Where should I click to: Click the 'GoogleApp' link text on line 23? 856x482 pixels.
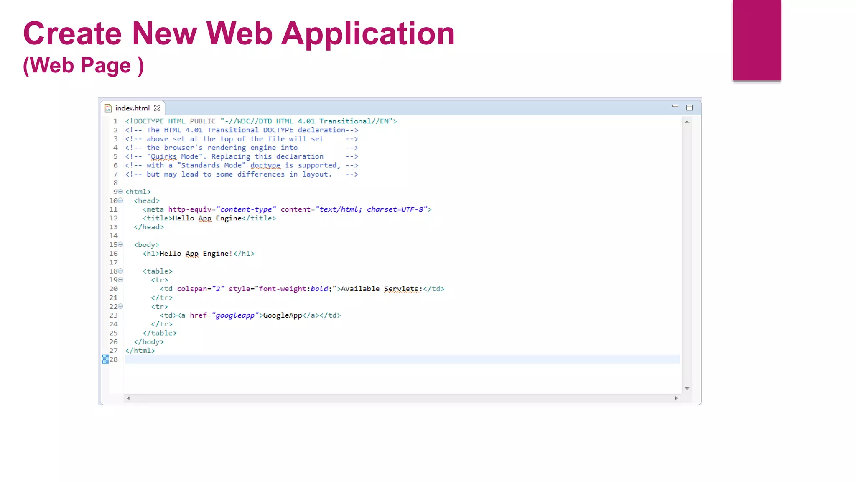pos(283,315)
